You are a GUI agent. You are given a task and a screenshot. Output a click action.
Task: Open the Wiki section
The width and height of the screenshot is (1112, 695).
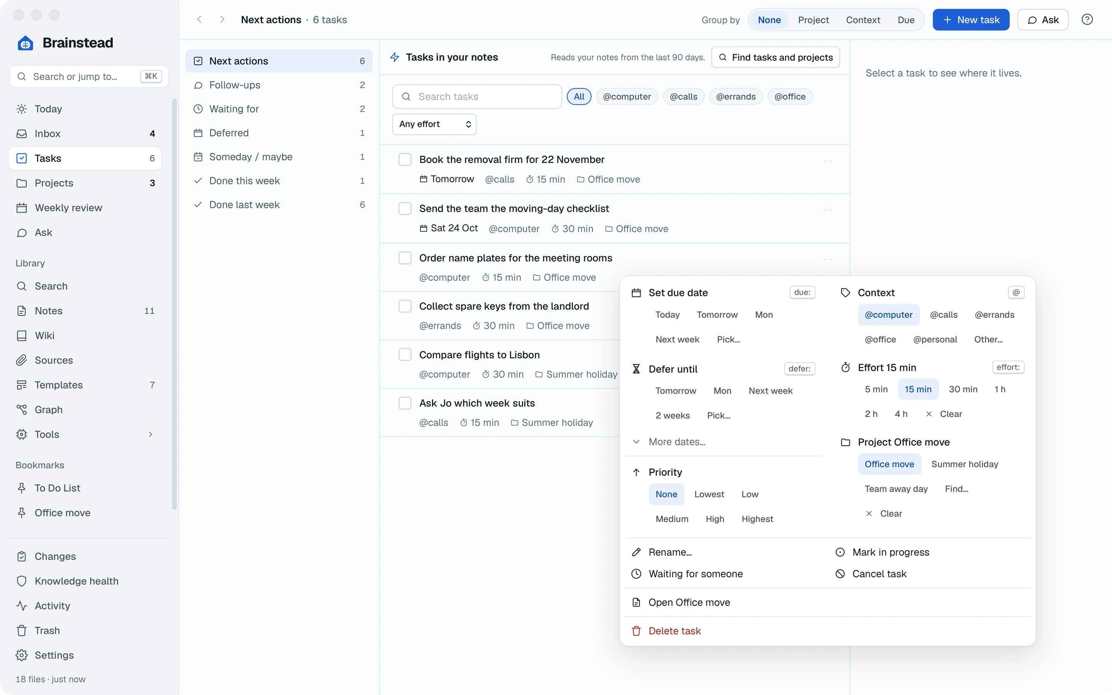[85, 336]
